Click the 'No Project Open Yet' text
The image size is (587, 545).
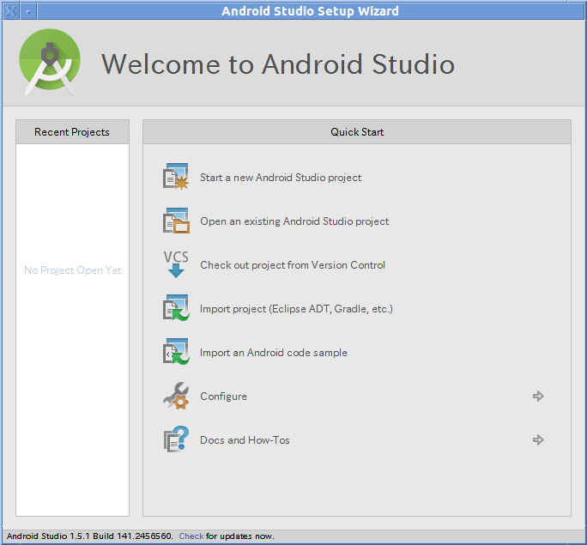73,270
